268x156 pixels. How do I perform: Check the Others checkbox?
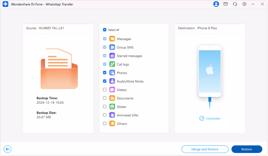coord(105,124)
